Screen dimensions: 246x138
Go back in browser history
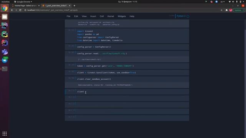[12, 10]
